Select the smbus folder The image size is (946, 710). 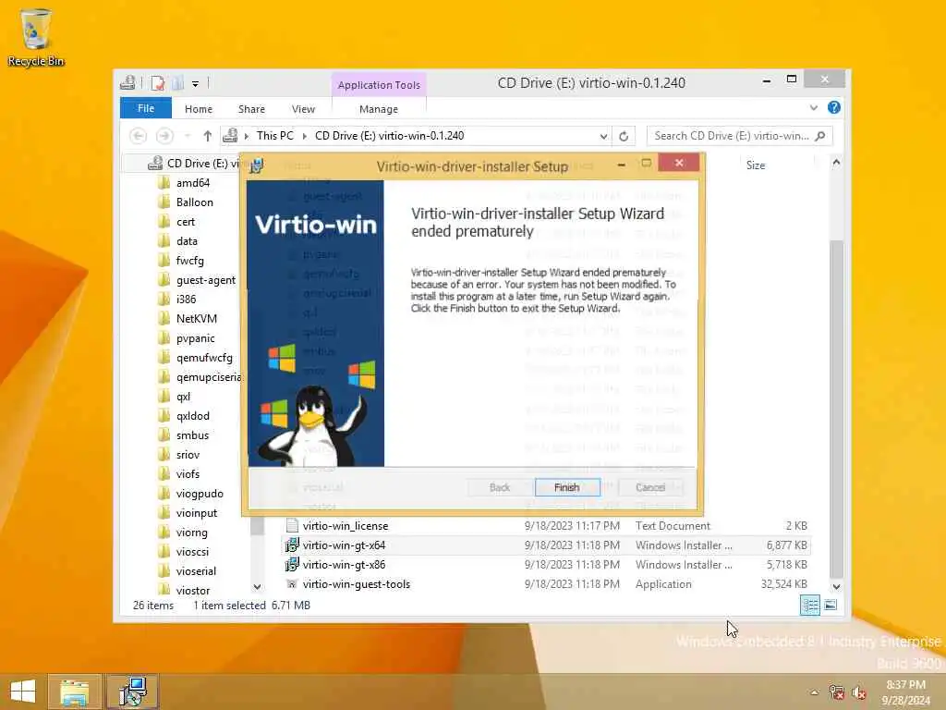tap(192, 435)
